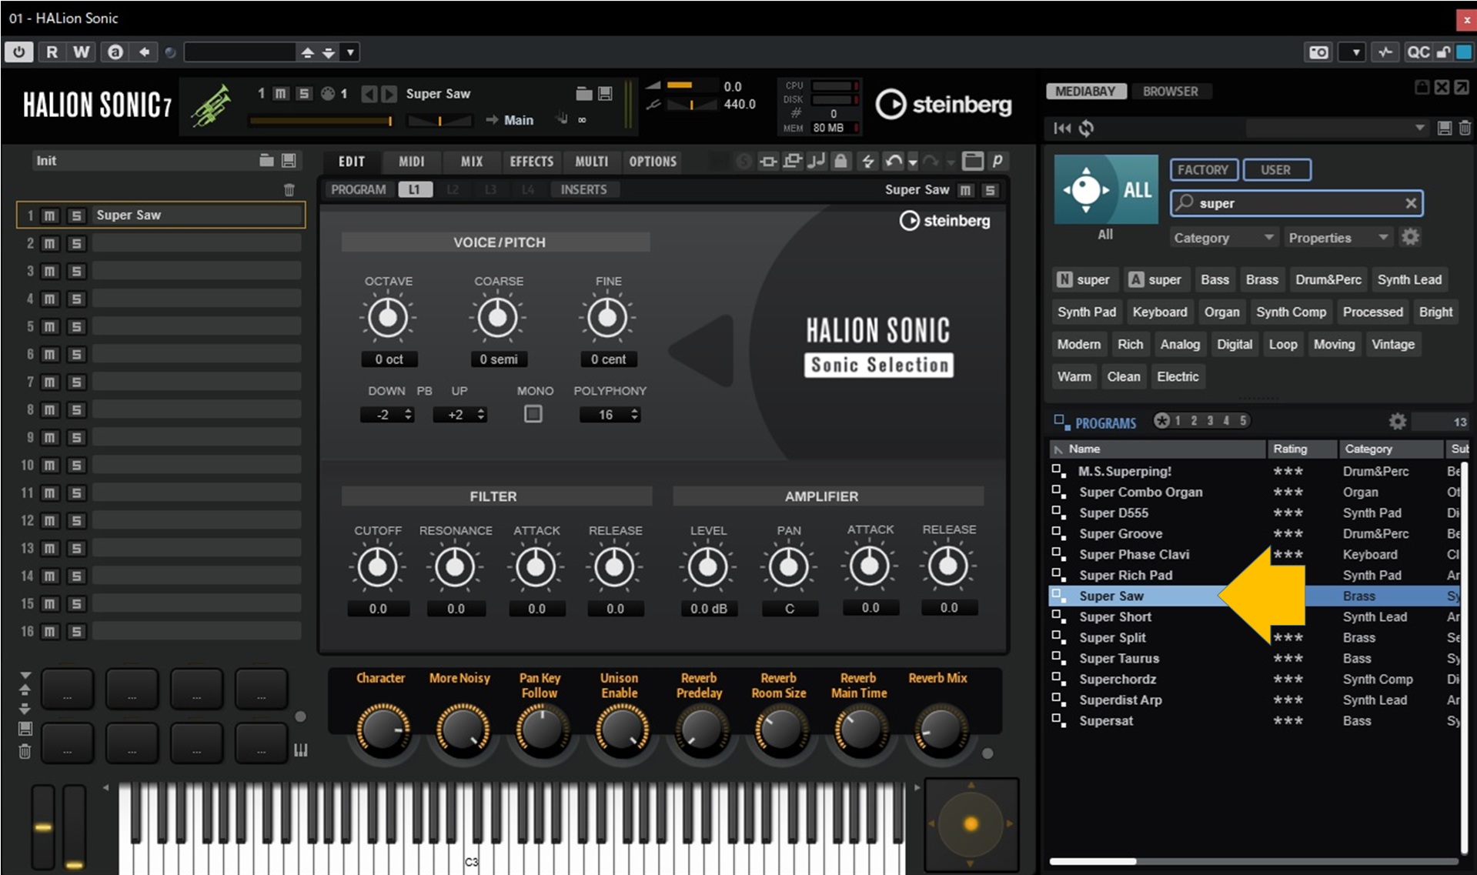Click the FACTORY content filter button

[x=1203, y=169]
